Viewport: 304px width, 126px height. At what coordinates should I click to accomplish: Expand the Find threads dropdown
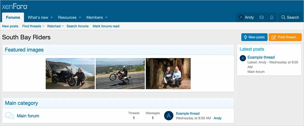(x=43, y=26)
